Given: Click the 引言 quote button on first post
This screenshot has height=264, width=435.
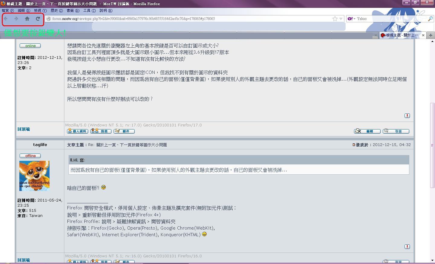Looking at the screenshot, I should click(x=396, y=131).
